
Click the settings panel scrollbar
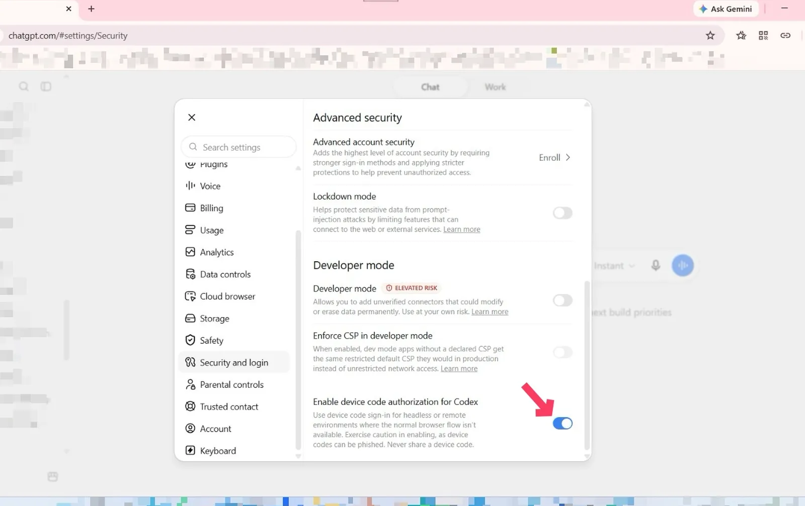click(x=587, y=365)
